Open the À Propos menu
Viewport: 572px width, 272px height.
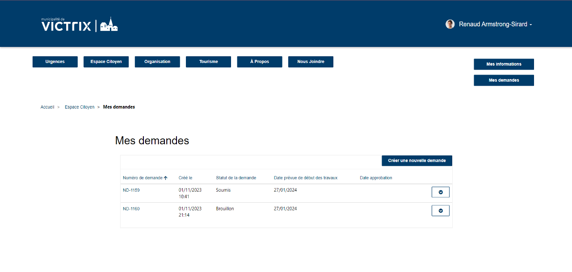[x=260, y=62]
